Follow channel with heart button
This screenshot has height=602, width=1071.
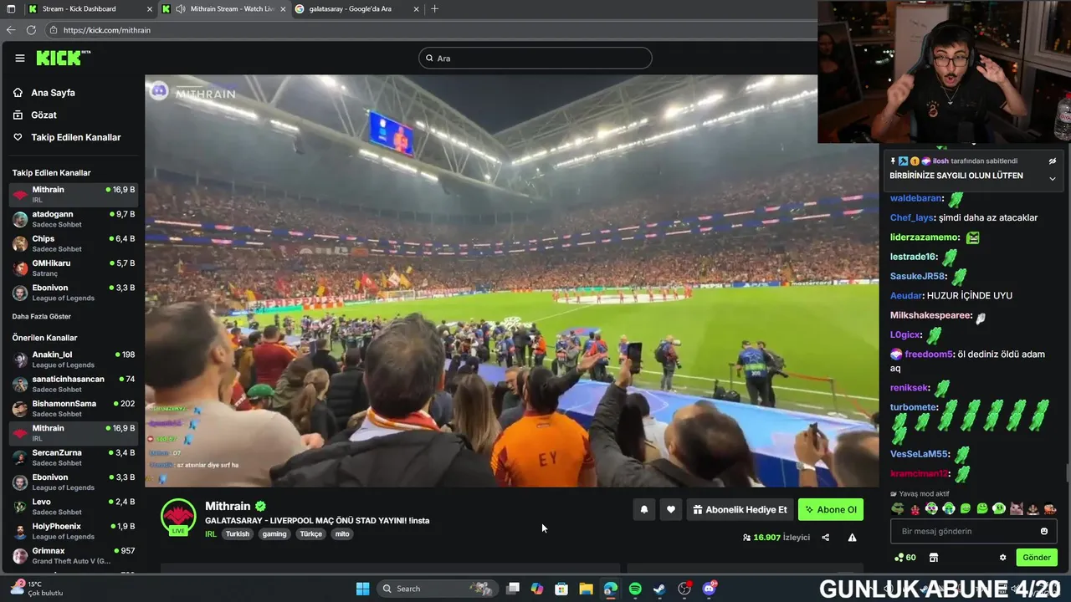tap(671, 509)
